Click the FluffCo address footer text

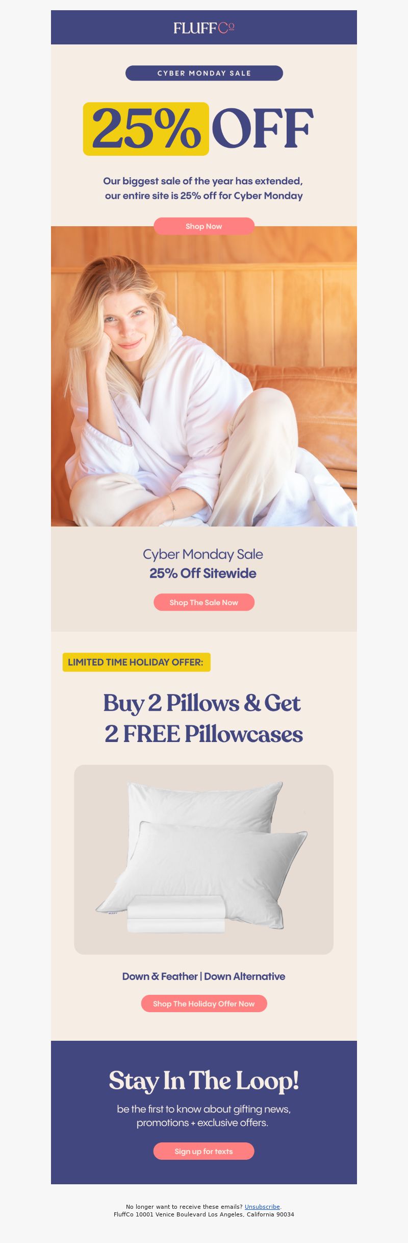point(204,1214)
